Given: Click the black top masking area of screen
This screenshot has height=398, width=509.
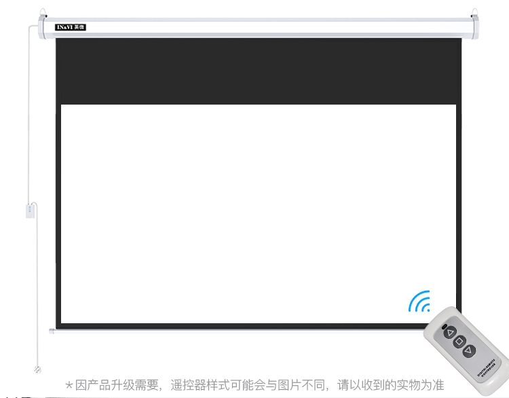Looking at the screenshot, I should [x=258, y=71].
